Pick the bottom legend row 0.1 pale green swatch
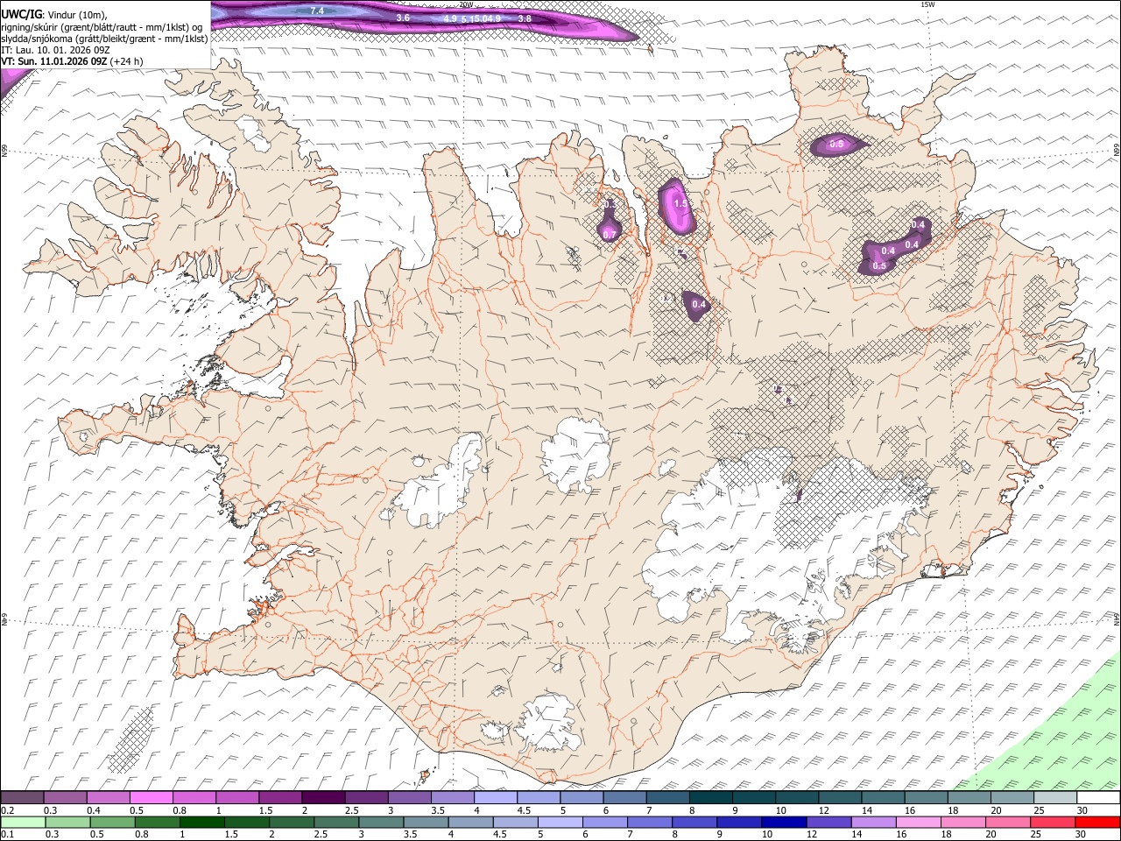The width and height of the screenshot is (1121, 841). pos(23,822)
